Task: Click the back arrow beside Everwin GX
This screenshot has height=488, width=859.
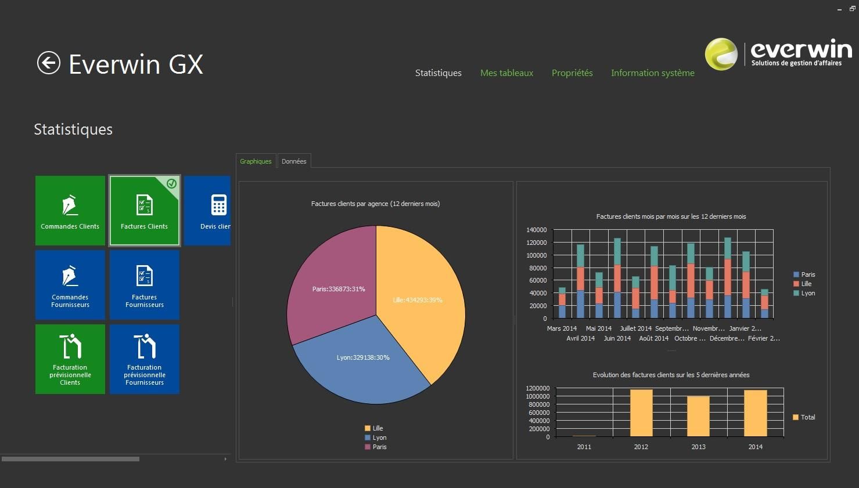Action: (49, 63)
